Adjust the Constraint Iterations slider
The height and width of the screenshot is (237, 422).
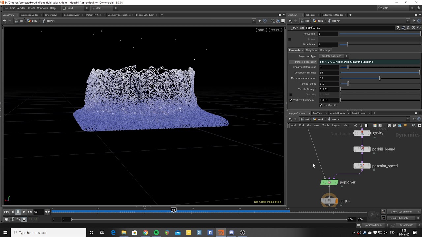click(380, 67)
